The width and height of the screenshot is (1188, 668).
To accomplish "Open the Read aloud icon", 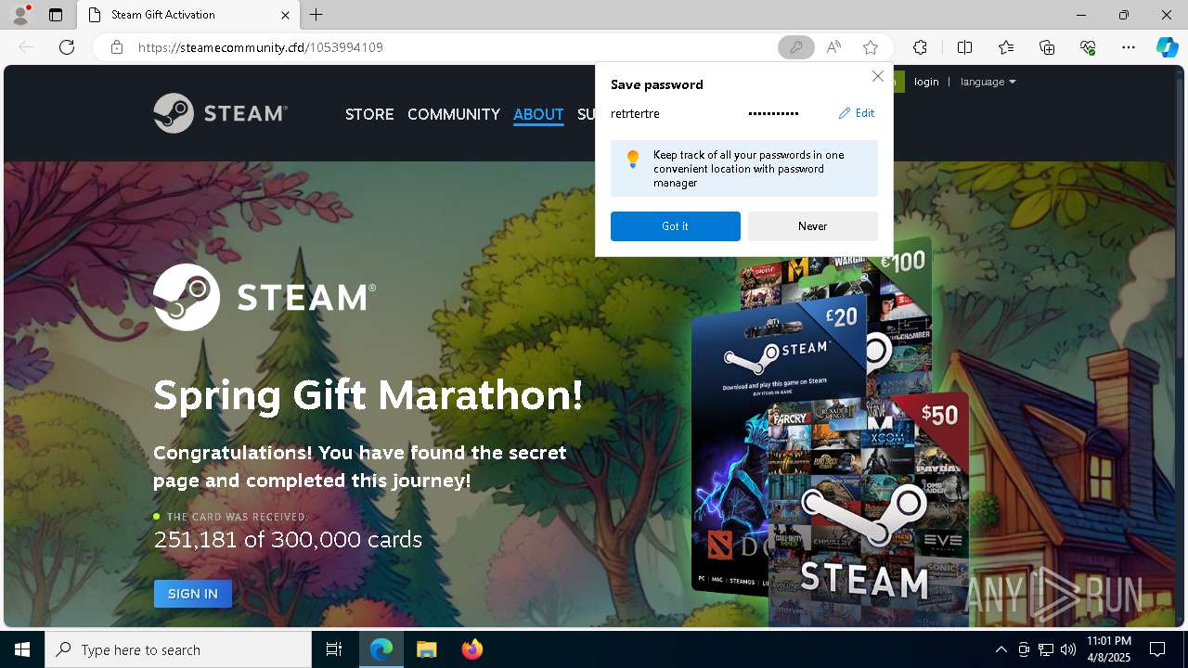I will click(x=833, y=47).
